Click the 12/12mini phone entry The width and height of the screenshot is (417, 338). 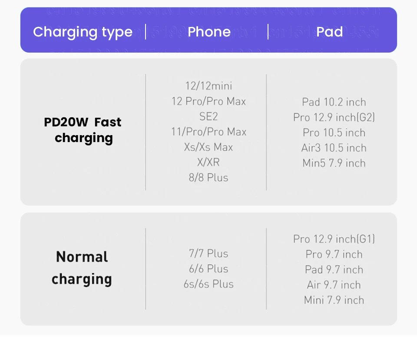pos(208,86)
